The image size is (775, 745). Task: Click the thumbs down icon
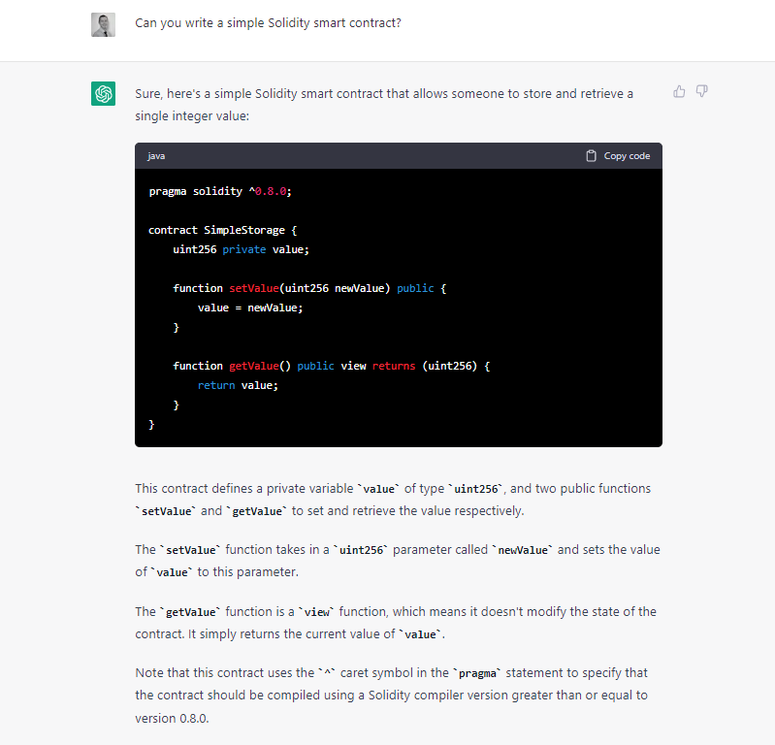(x=702, y=91)
